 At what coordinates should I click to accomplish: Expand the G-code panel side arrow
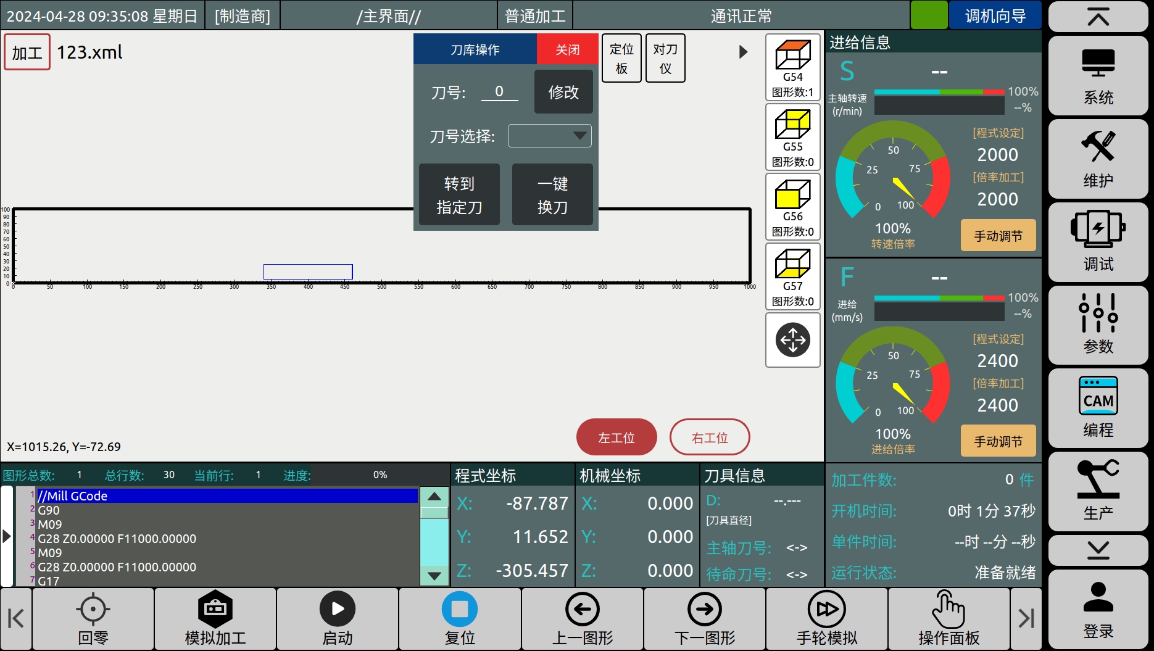(7, 536)
